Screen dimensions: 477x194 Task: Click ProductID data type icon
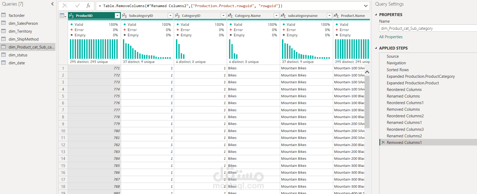[x=71, y=16]
